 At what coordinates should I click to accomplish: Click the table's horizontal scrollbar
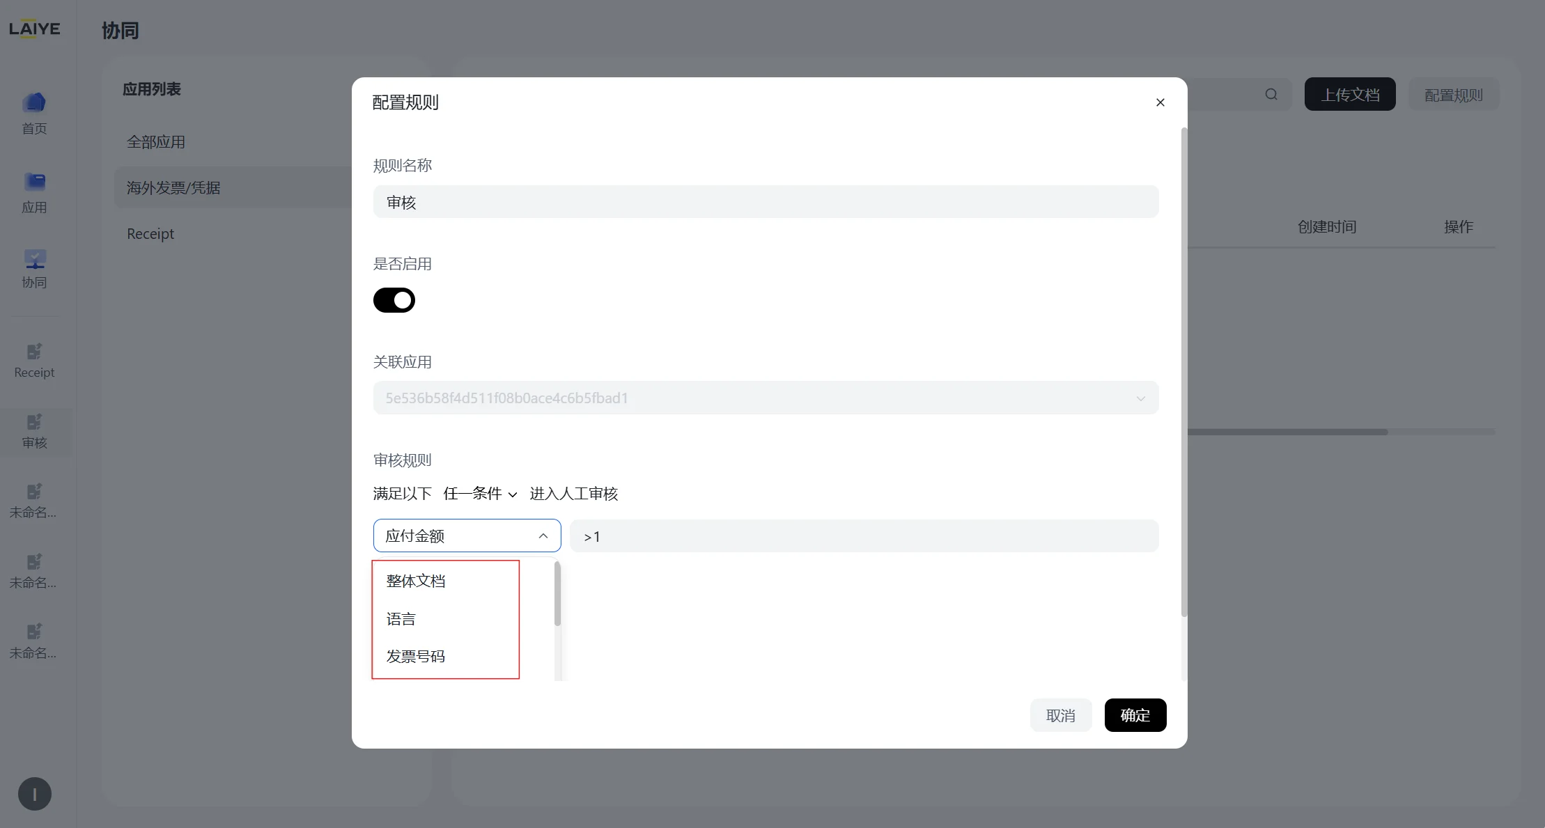point(1288,432)
